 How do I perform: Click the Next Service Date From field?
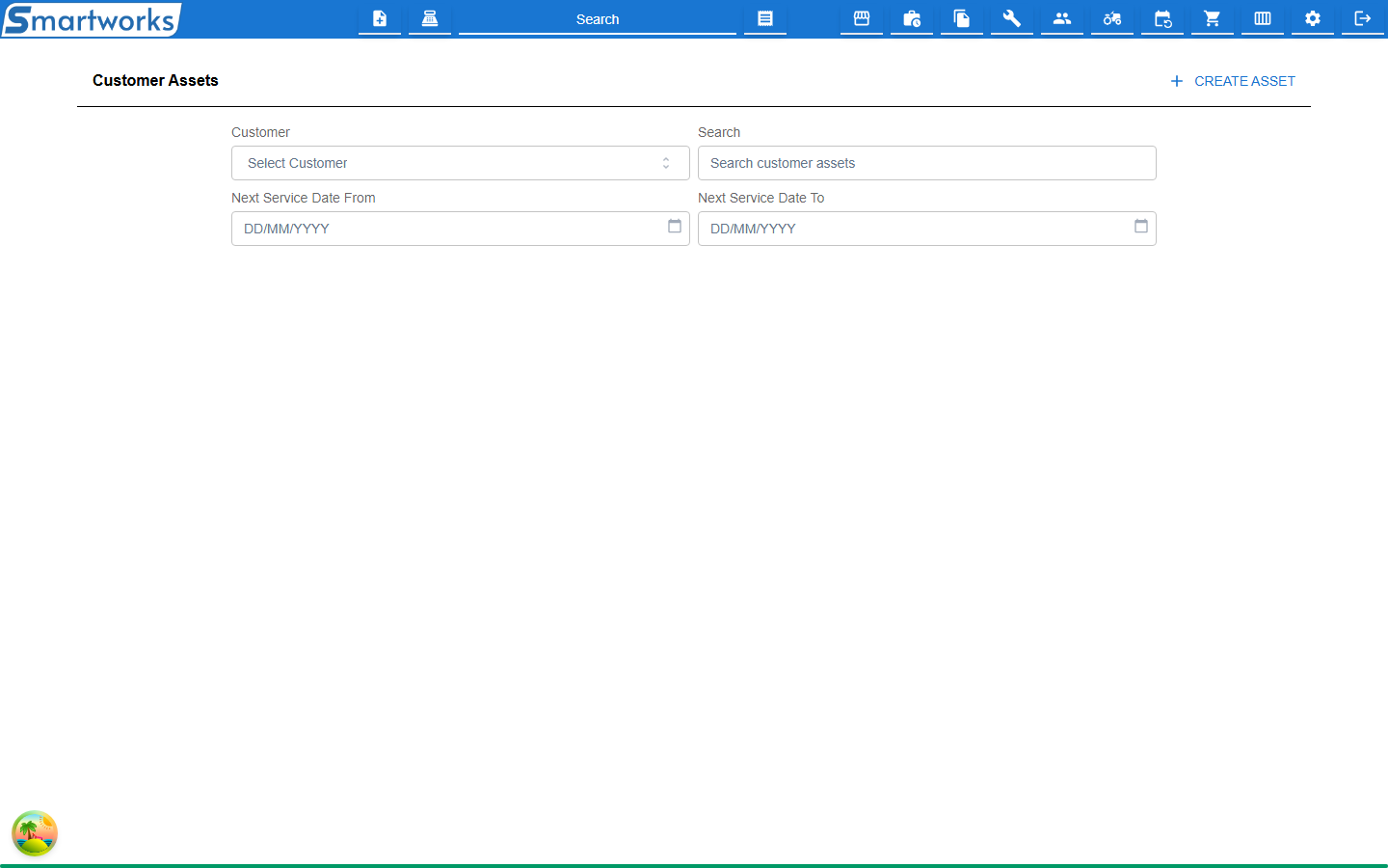[x=461, y=229]
